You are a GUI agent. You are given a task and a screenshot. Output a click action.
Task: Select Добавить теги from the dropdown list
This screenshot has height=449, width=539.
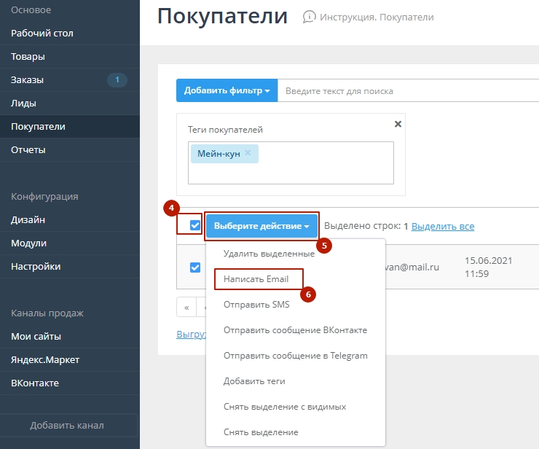click(254, 381)
